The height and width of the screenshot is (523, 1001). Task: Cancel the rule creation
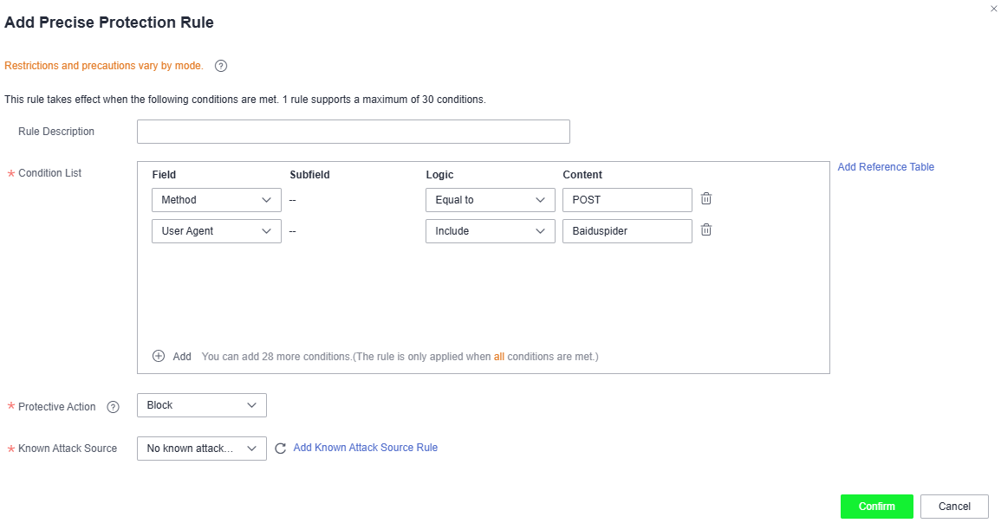tap(954, 507)
